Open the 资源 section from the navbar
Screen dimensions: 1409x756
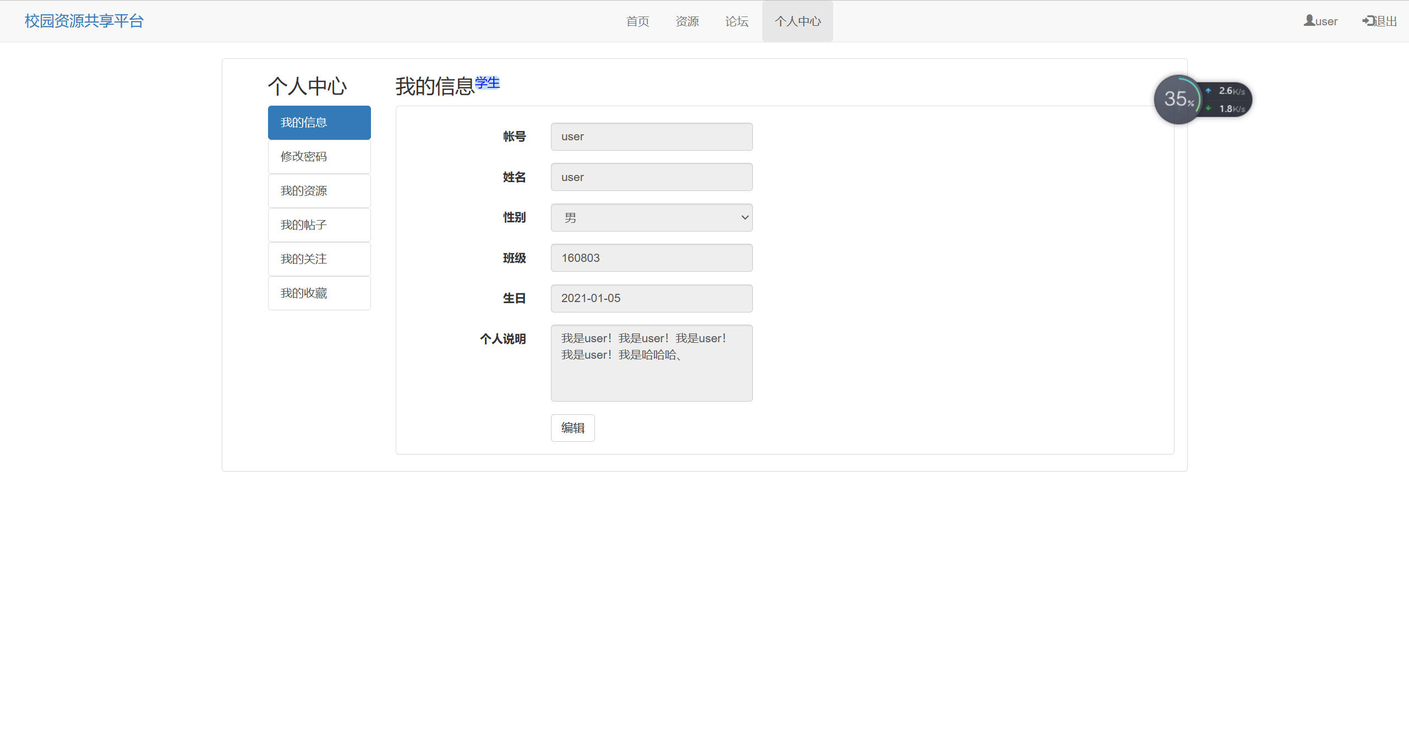pos(687,21)
